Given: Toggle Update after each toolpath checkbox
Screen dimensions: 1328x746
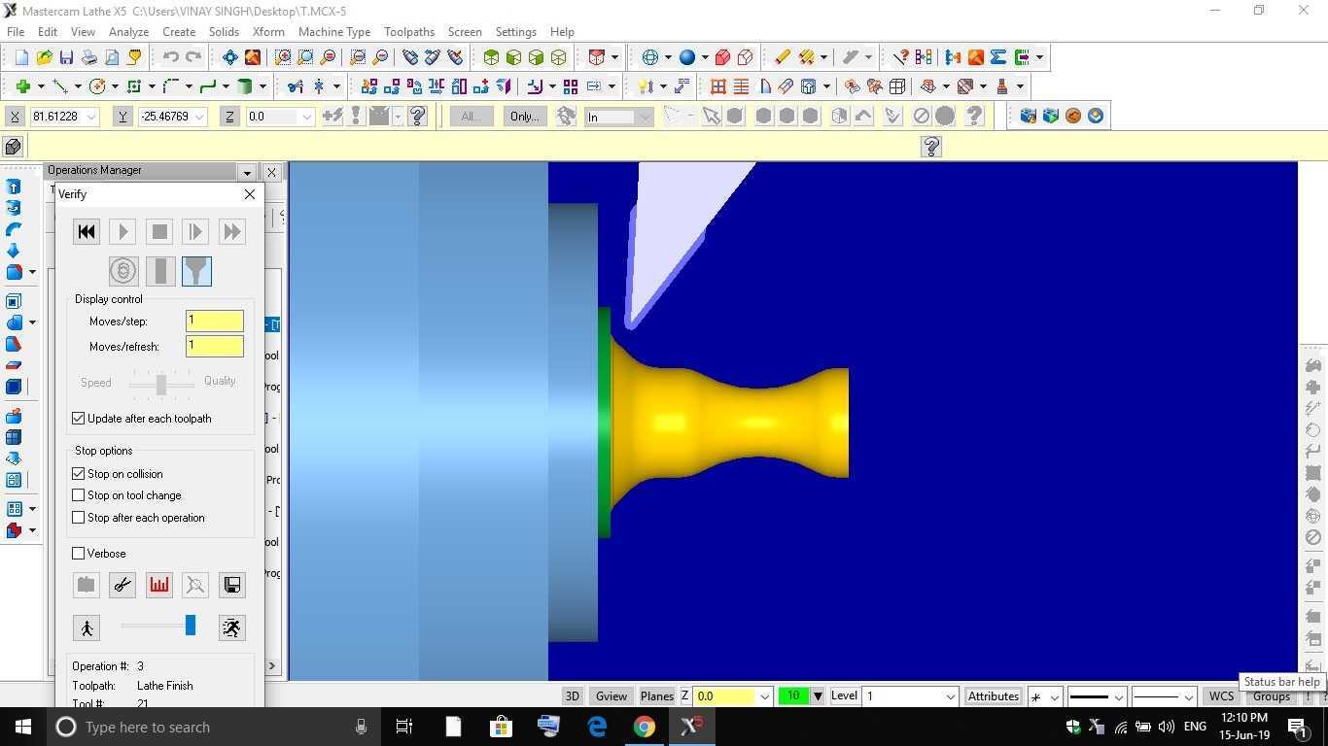Looking at the screenshot, I should [79, 419].
